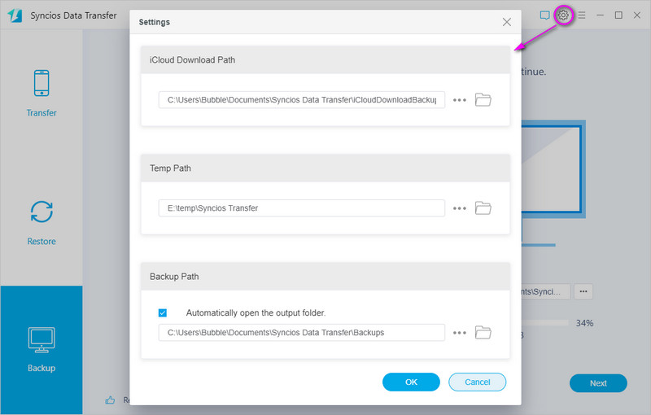Open the Restore mode in sidebar

coord(42,223)
